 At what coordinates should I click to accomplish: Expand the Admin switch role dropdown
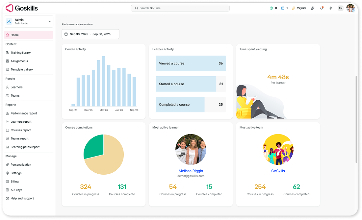point(50,21)
